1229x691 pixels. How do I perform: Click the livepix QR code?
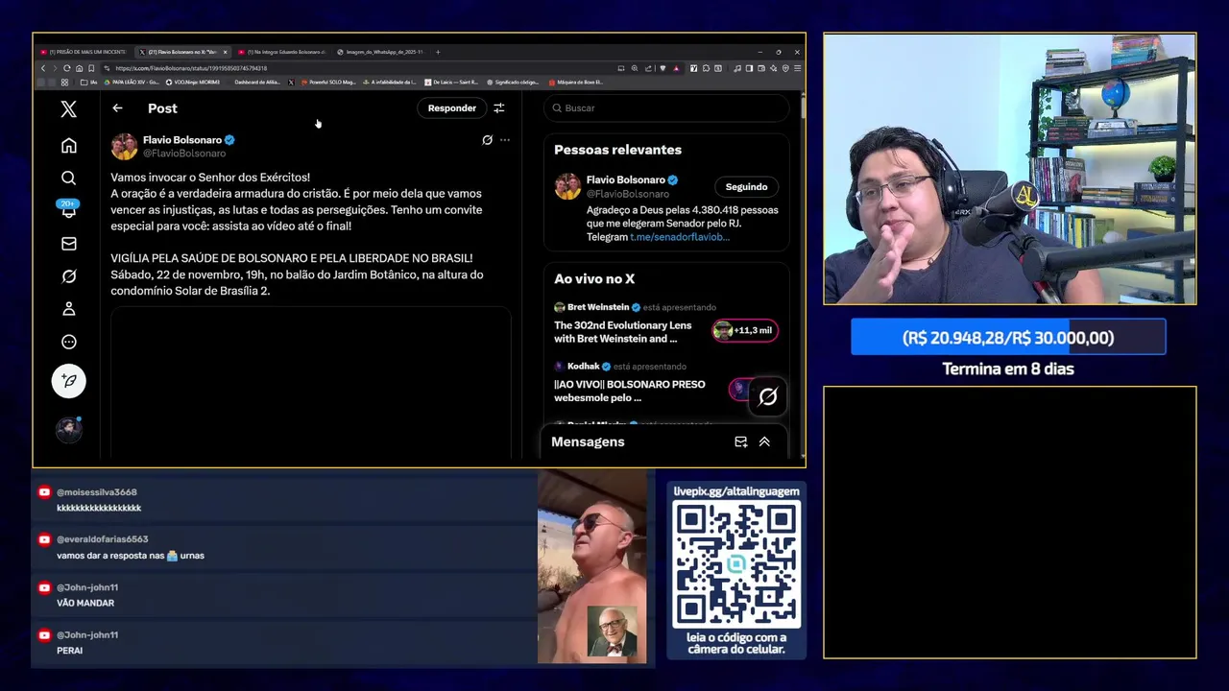tap(736, 563)
